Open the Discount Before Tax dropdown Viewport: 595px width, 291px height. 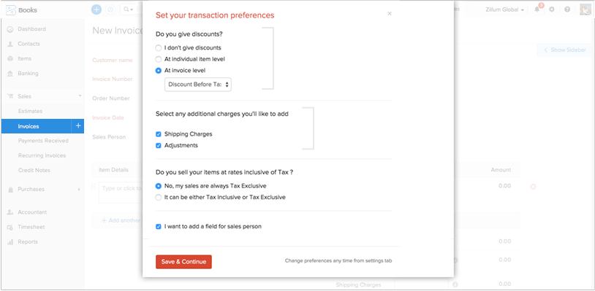coord(197,85)
